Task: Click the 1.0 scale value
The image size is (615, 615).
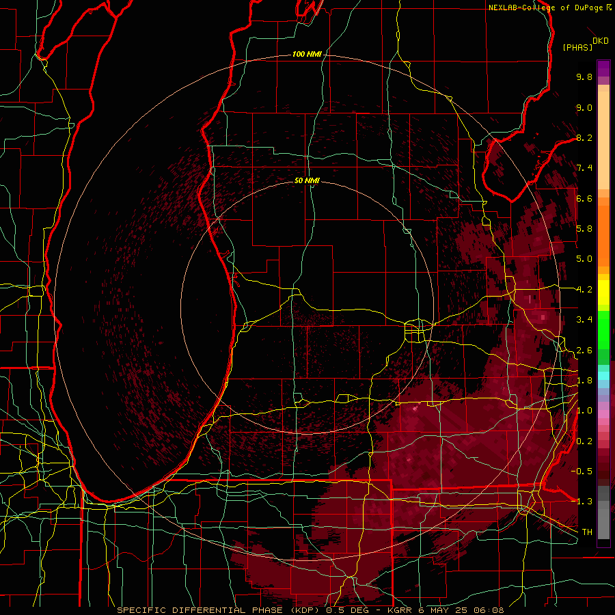Action: [x=584, y=411]
